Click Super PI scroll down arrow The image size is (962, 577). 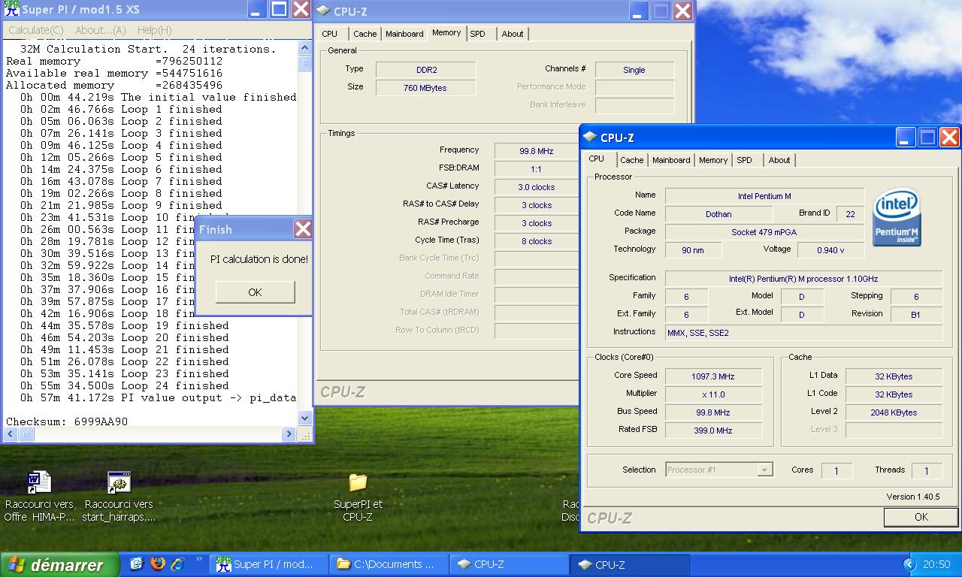coord(304,418)
